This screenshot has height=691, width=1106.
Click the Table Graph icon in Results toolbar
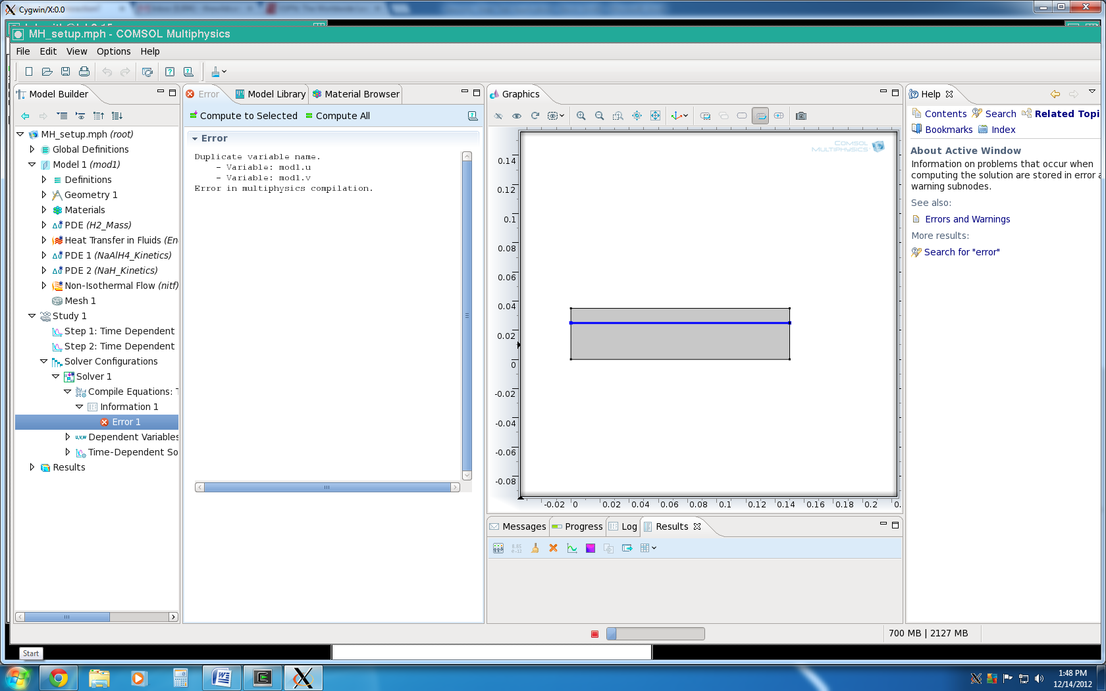(x=571, y=548)
